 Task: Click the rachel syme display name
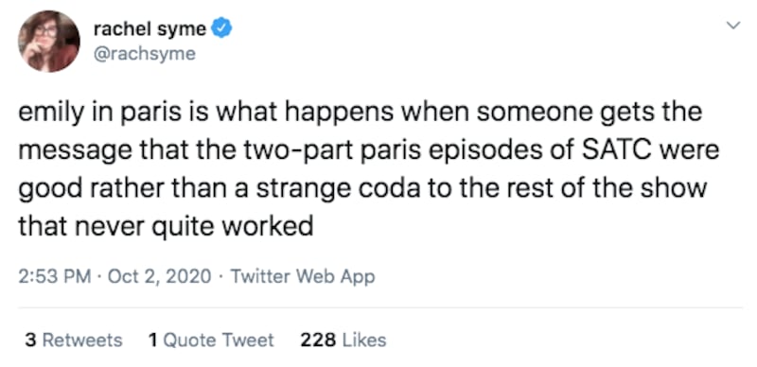(x=150, y=29)
